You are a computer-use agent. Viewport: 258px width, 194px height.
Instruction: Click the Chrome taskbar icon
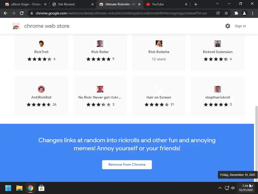[30, 188]
